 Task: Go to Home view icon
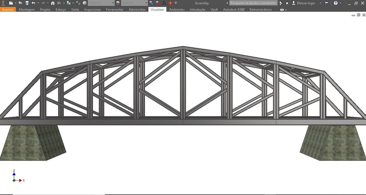coord(53,3)
